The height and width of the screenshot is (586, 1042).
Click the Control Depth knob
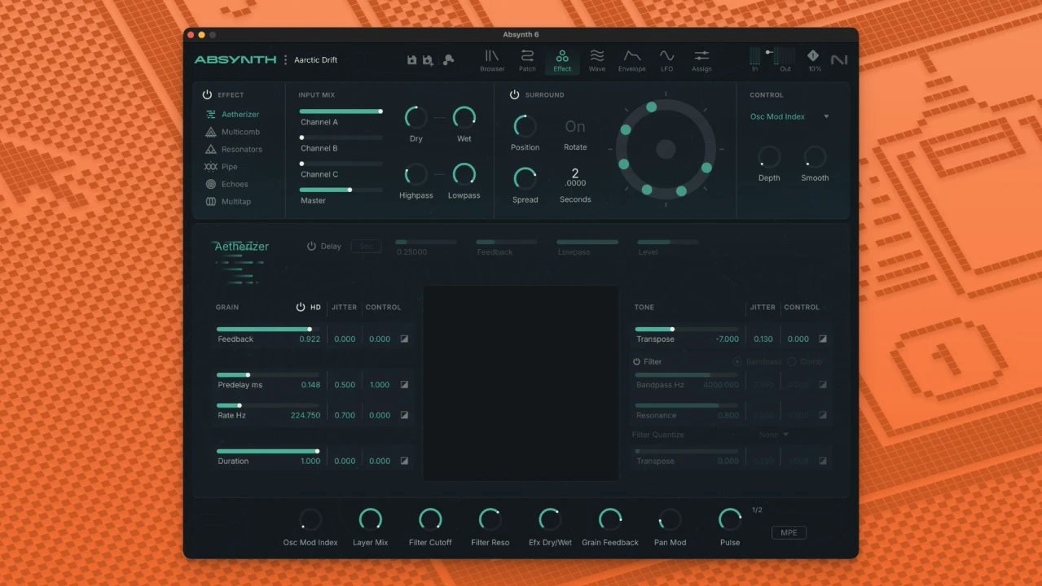769,157
